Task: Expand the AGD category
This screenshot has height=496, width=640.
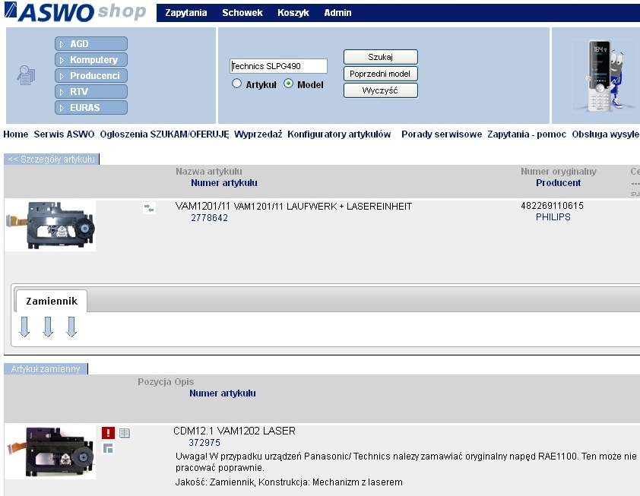Action: (91, 43)
